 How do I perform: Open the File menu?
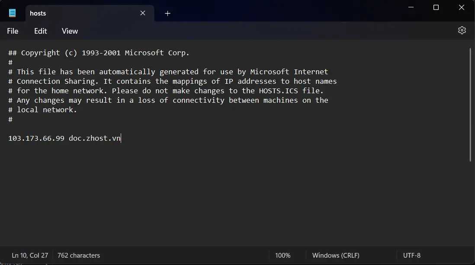tap(13, 31)
